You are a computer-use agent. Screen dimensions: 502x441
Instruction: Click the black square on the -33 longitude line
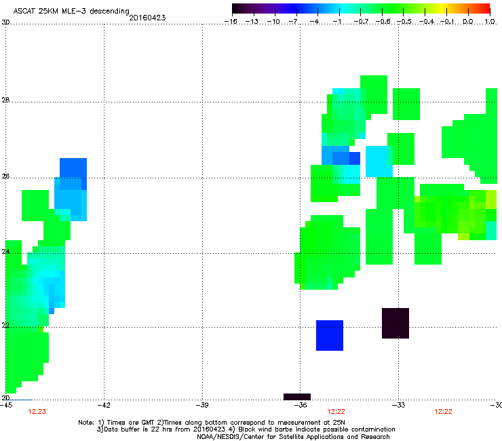tap(395, 323)
